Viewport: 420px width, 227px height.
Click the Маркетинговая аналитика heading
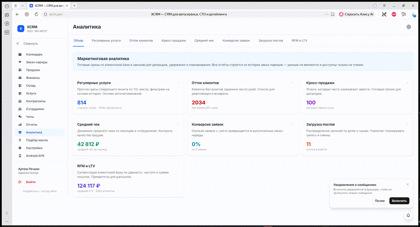coord(103,58)
